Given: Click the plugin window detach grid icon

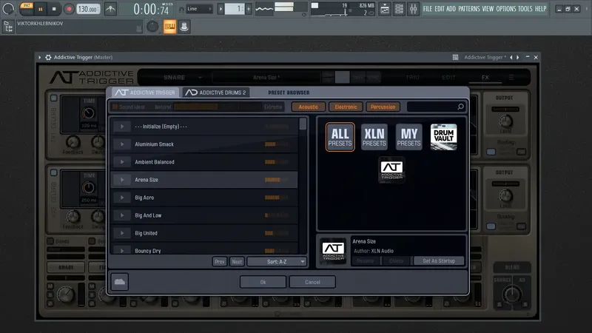Looking at the screenshot, I should point(455,58).
